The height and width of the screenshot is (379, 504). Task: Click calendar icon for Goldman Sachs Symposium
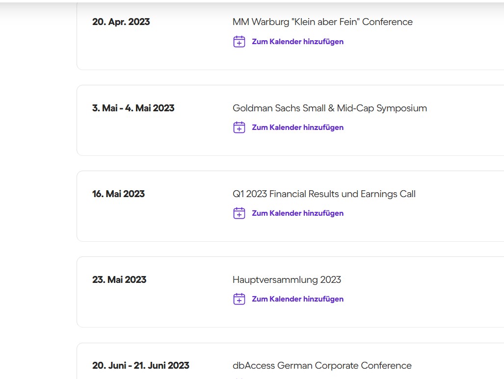coord(239,127)
